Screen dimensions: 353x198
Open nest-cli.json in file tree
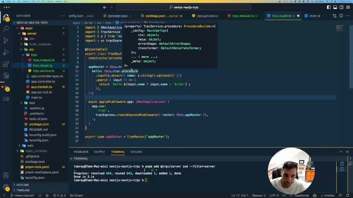point(38,119)
